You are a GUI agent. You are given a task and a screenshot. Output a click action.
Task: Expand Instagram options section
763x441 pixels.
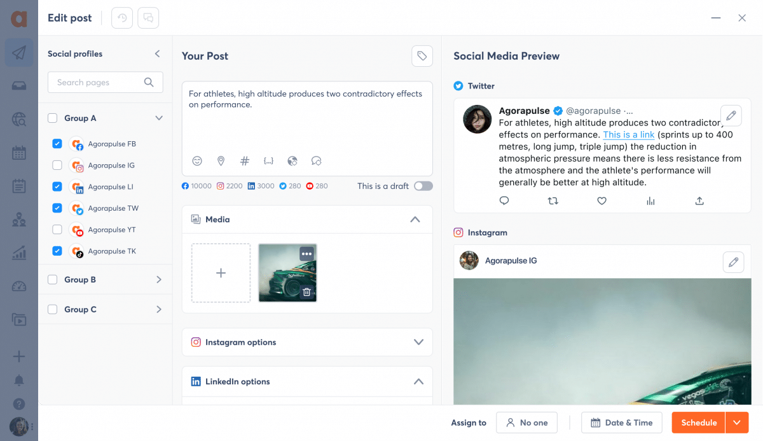pyautogui.click(x=418, y=342)
